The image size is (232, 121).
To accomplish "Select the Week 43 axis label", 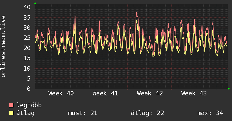I will click(x=194, y=93).
